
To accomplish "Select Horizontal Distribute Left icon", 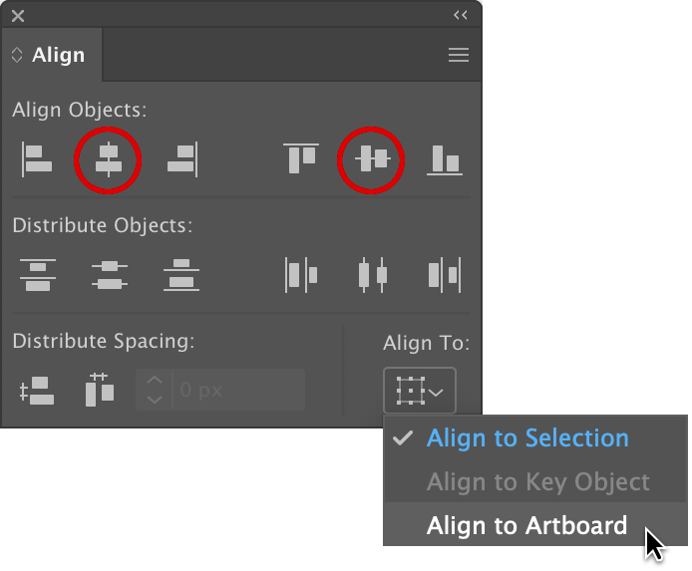I will tap(300, 275).
